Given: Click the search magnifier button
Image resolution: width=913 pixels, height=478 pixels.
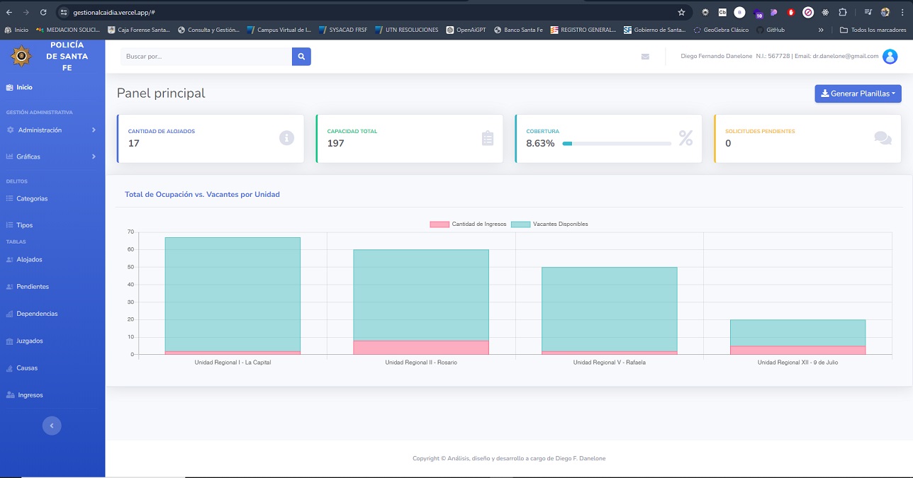Looking at the screenshot, I should click(x=301, y=57).
